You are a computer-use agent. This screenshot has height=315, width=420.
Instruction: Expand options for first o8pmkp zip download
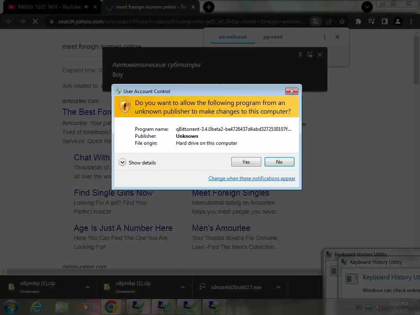click(87, 287)
